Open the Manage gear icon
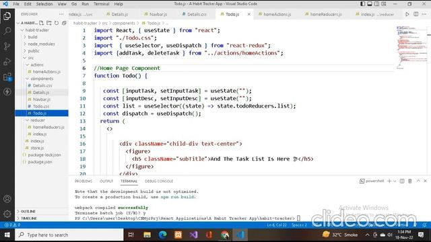The image size is (431, 242). click(x=7, y=214)
